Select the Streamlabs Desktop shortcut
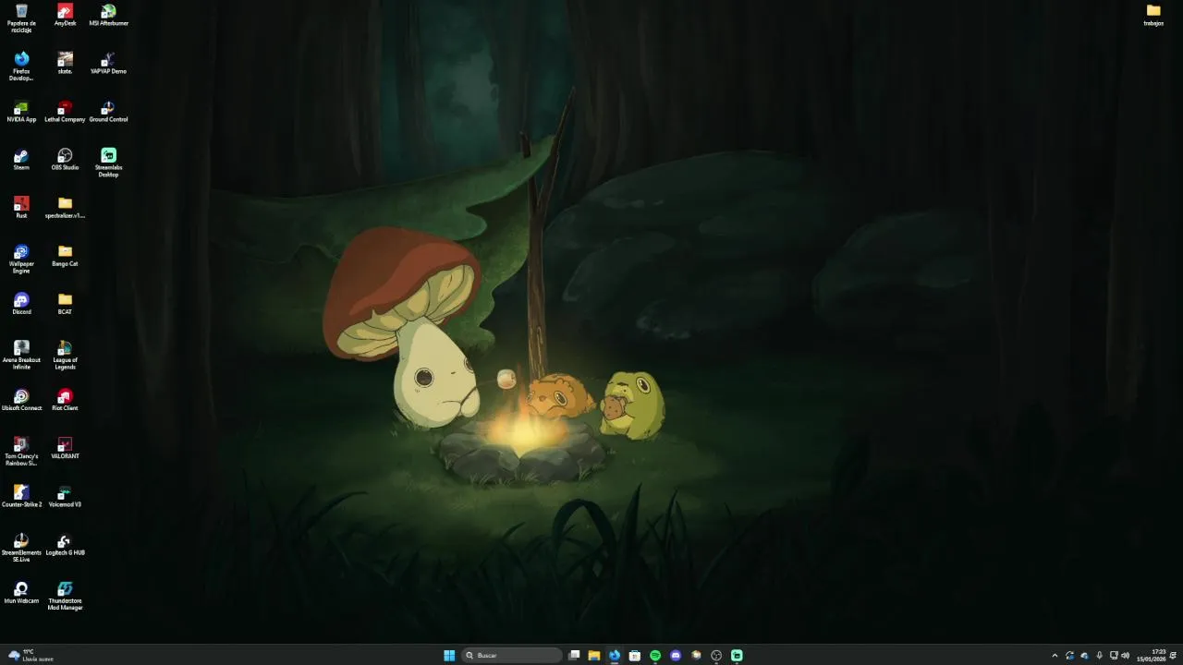This screenshot has width=1183, height=665. point(108,163)
